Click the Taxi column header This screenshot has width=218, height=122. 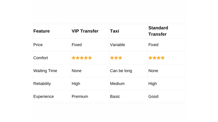click(114, 31)
